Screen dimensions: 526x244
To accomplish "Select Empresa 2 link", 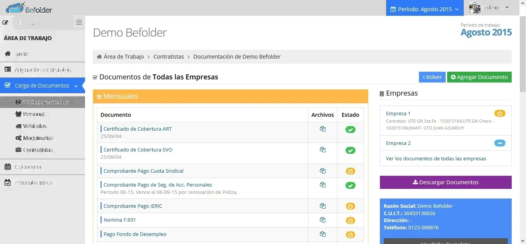I will (x=398, y=143).
